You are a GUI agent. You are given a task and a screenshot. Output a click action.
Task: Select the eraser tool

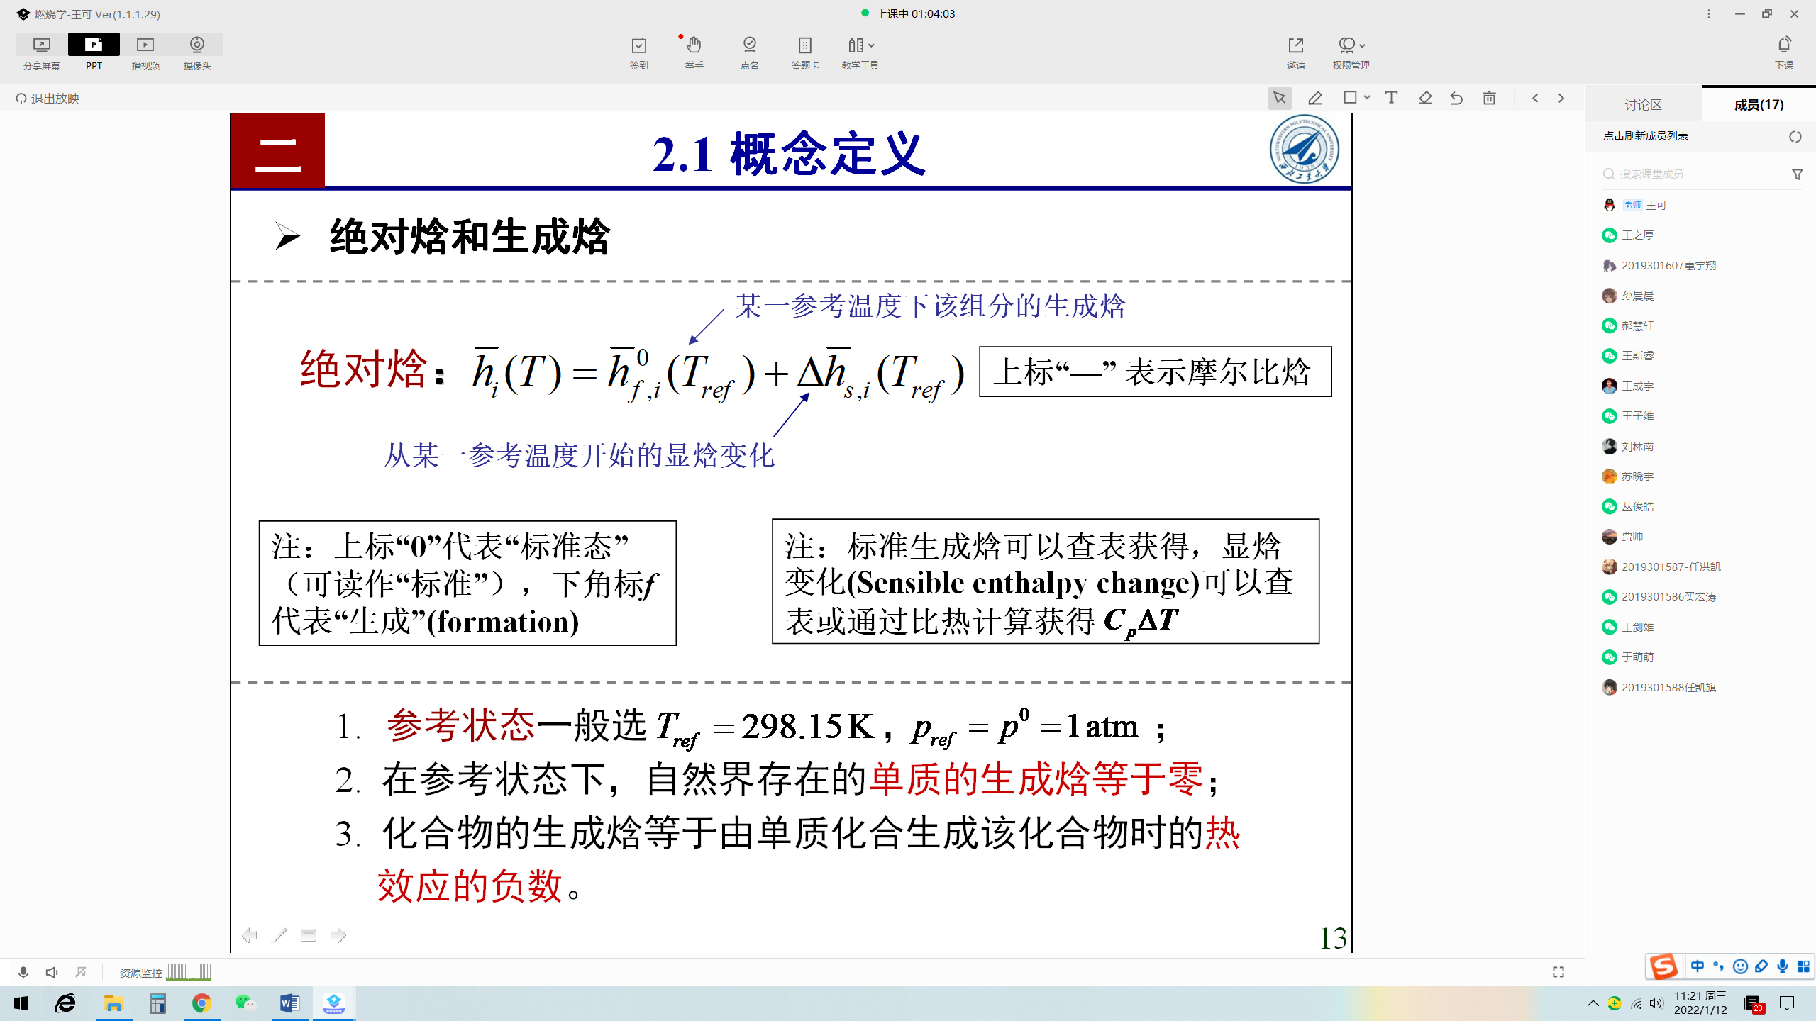click(1424, 99)
